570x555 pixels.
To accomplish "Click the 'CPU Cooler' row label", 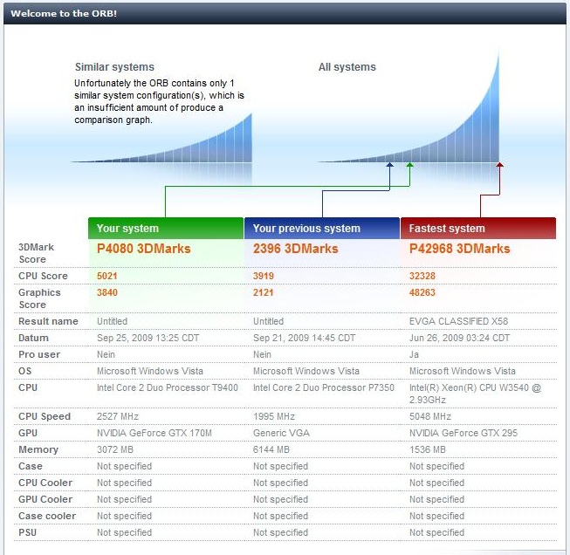I will click(x=45, y=483).
